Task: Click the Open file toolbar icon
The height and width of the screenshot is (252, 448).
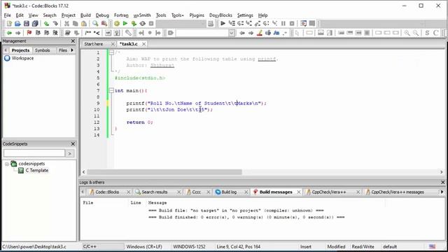Action: 17,24
